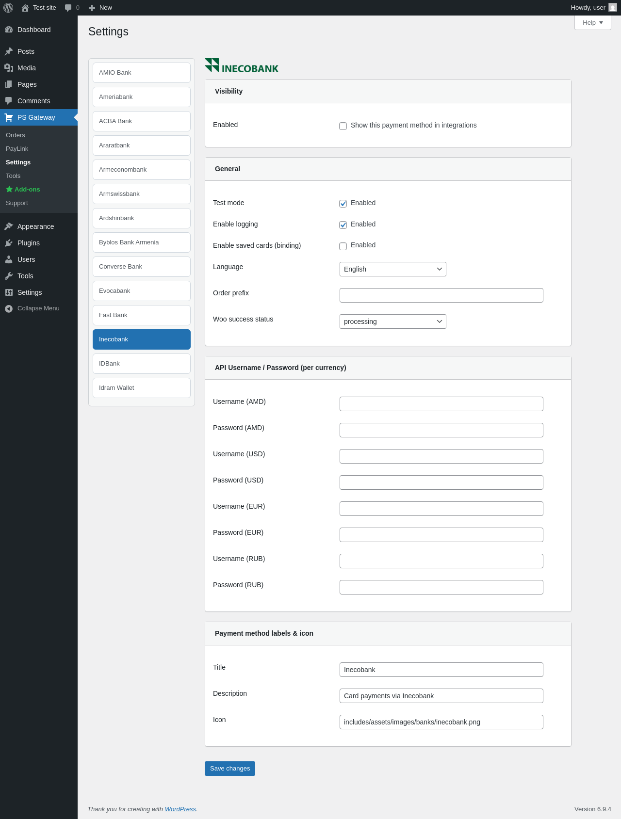The image size is (621, 819).
Task: Click the plus icon next to New
Action: click(x=92, y=8)
